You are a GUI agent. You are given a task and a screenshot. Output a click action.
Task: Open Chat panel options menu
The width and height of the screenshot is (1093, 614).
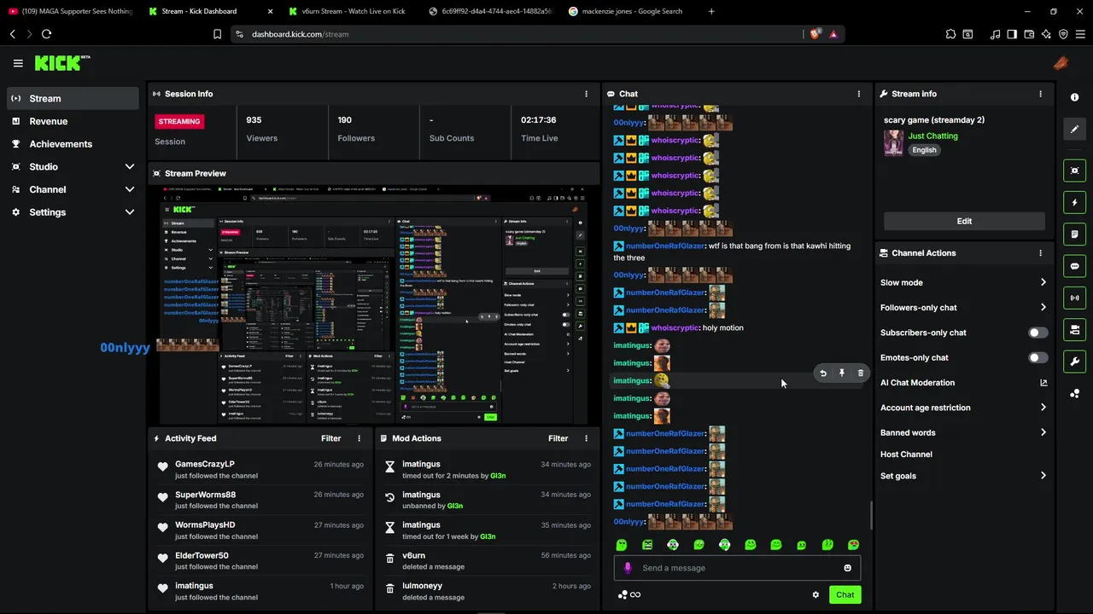[x=859, y=94]
